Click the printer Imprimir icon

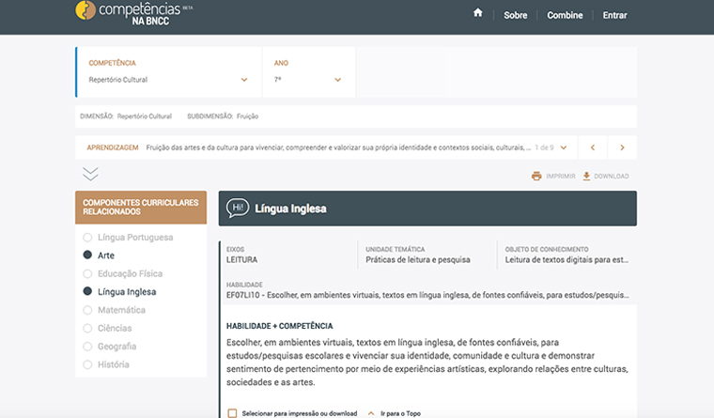click(536, 176)
